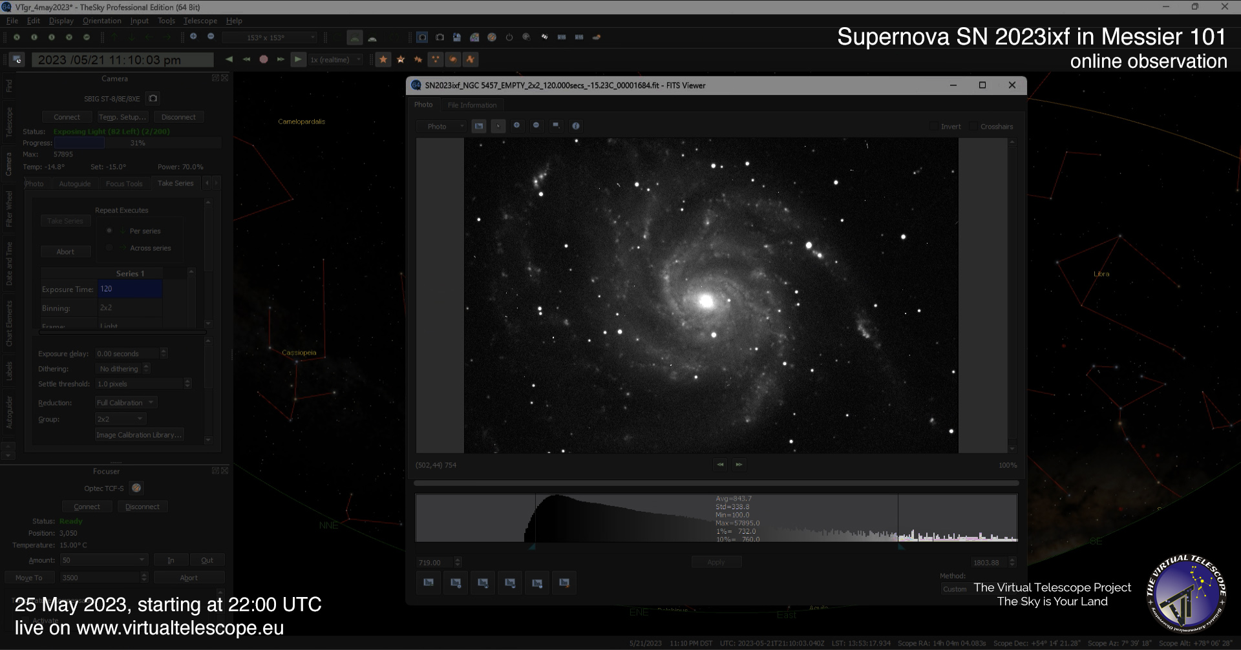Click the double star chart element icon
The width and height of the screenshot is (1241, 650).
418,59
